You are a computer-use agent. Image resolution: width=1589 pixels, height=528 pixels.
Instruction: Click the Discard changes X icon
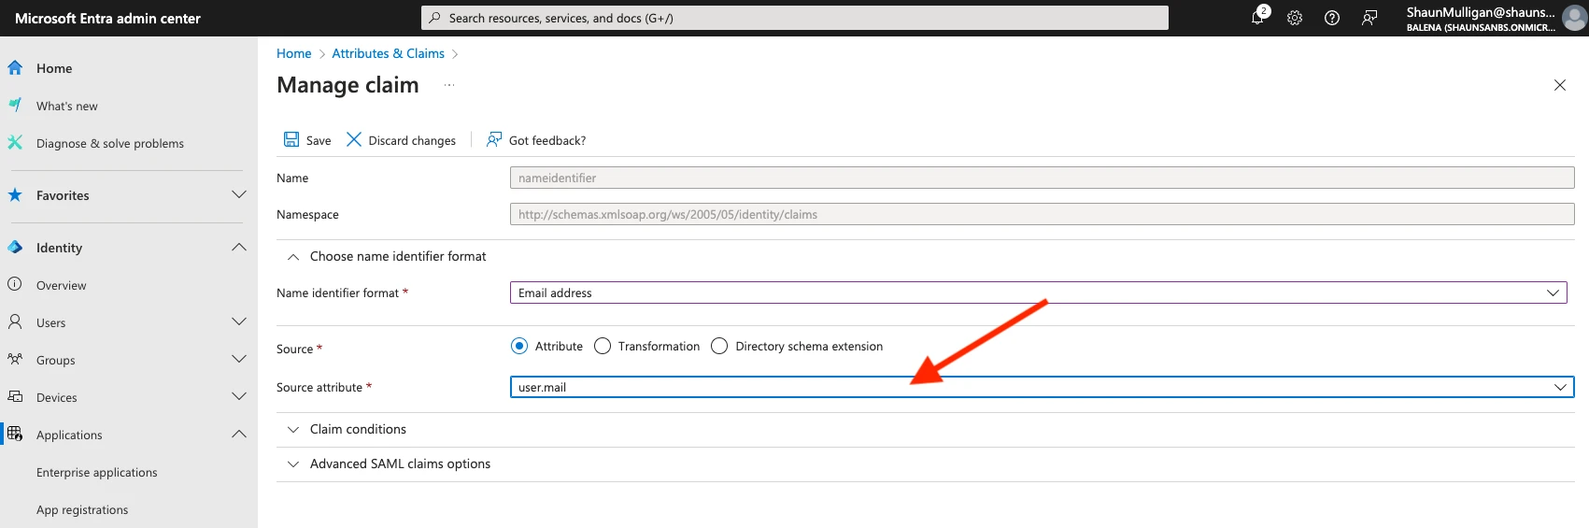coord(354,139)
